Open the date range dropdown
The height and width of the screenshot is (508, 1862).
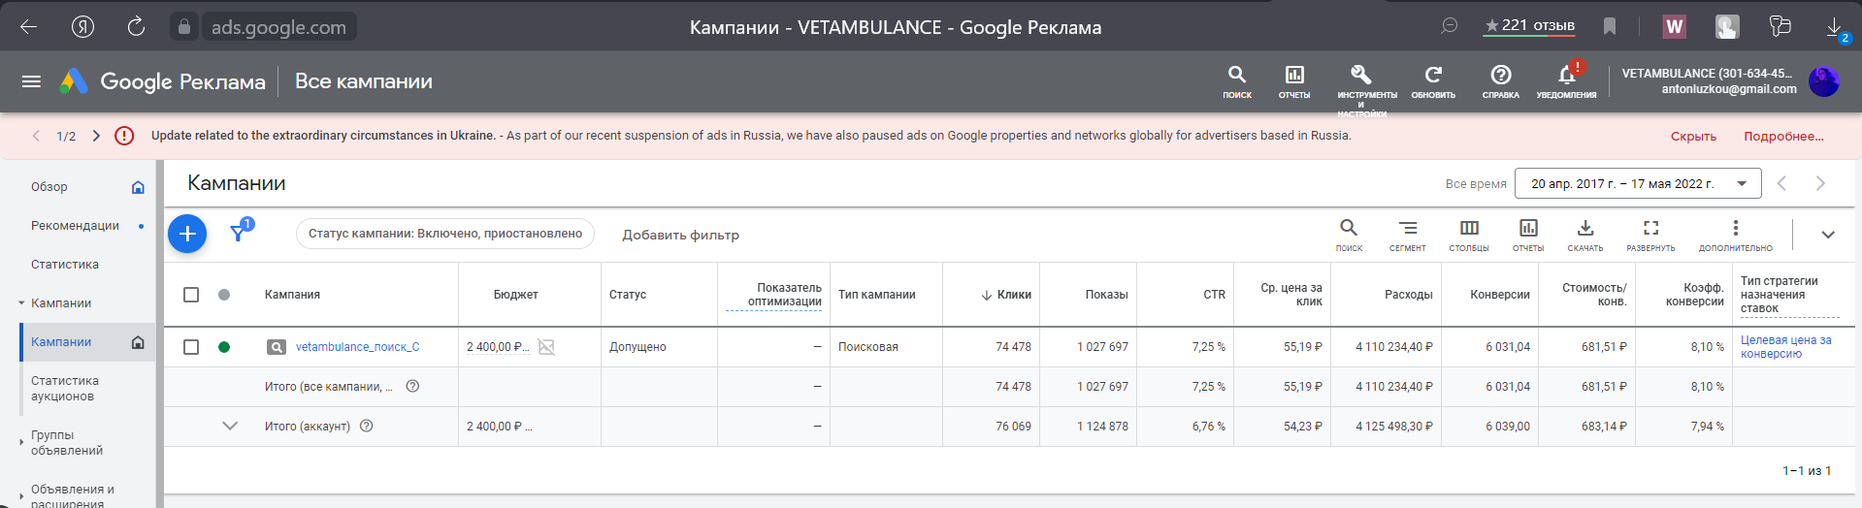1637,183
